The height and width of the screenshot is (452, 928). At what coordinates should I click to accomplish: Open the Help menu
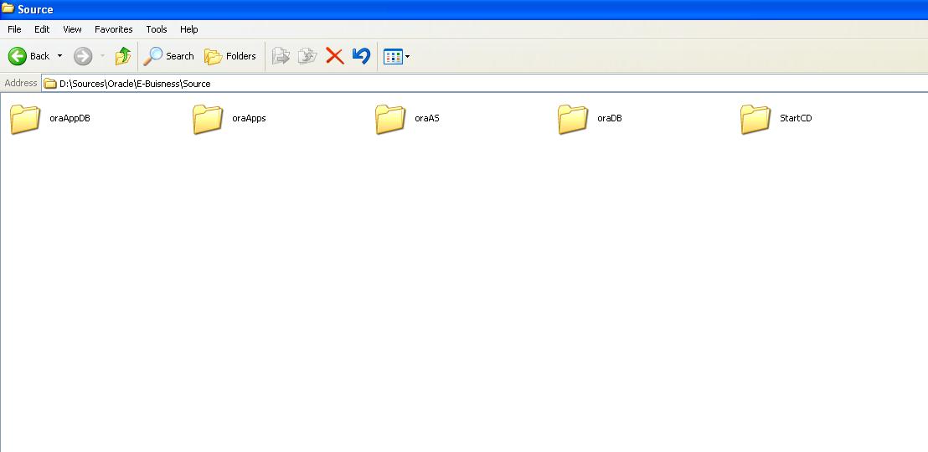pos(189,29)
